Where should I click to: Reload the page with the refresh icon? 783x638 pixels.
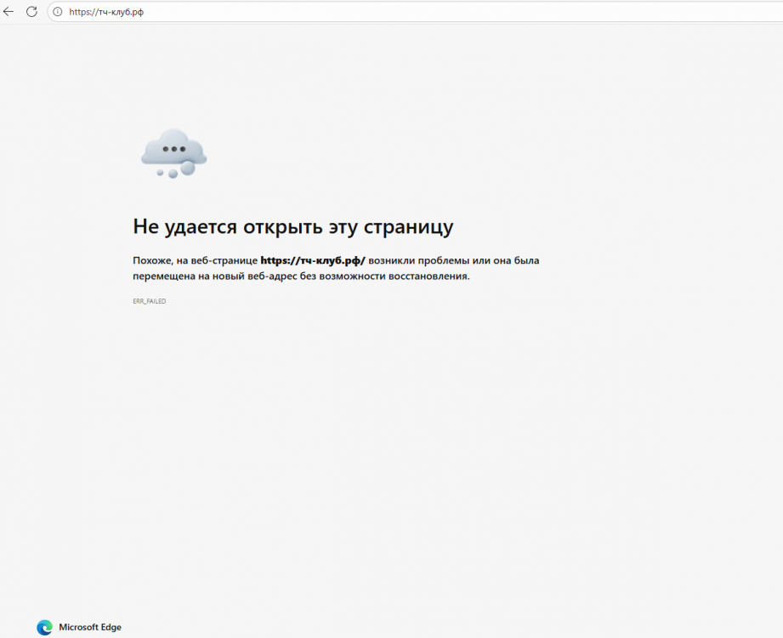(x=31, y=12)
